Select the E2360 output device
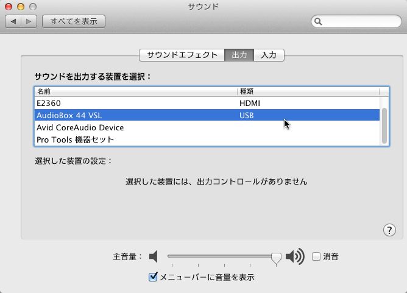This screenshot has height=293, width=407. 207,104
